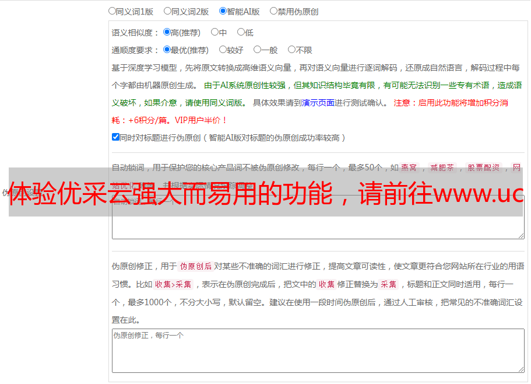This screenshot has height=384, width=531.
Task: Click the 燕窝 example keyword tag
Action: (409, 167)
